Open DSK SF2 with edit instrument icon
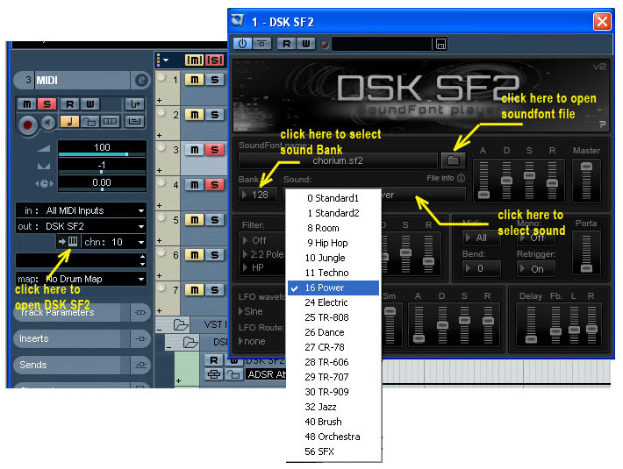623x469 pixels. click(68, 241)
